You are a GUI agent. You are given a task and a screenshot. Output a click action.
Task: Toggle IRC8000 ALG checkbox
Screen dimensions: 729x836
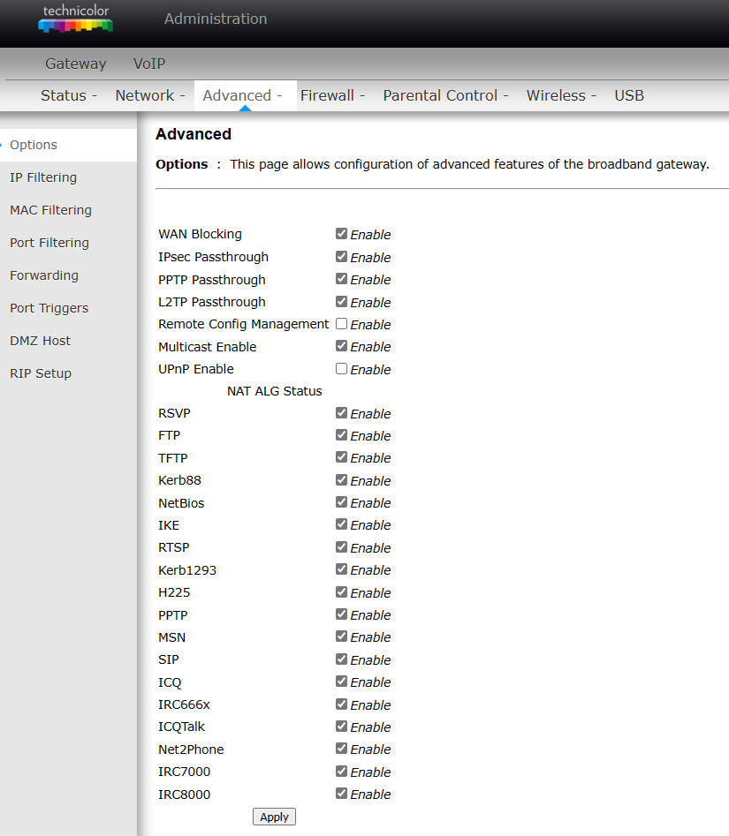click(342, 794)
